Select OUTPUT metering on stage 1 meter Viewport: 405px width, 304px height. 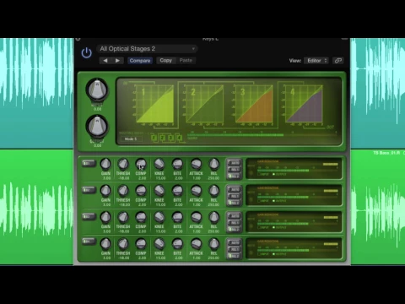[x=279, y=175]
